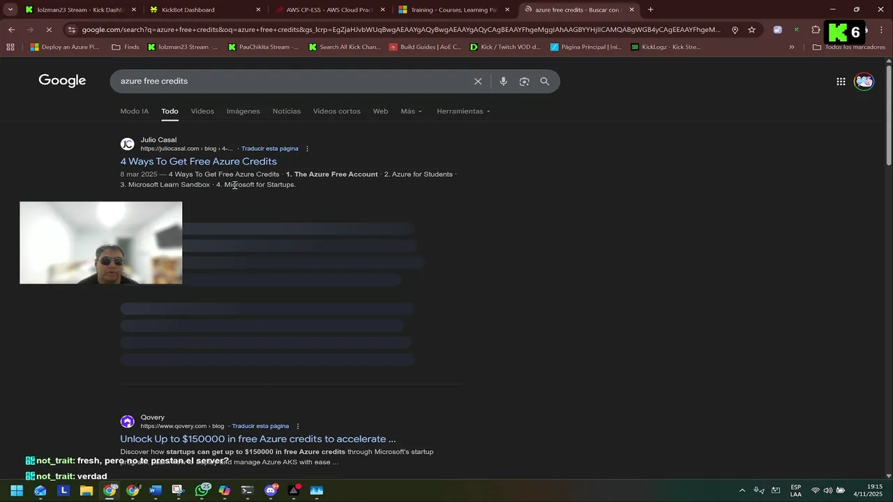Click the page vertical scrollbar
The image size is (893, 502).
coord(888,115)
